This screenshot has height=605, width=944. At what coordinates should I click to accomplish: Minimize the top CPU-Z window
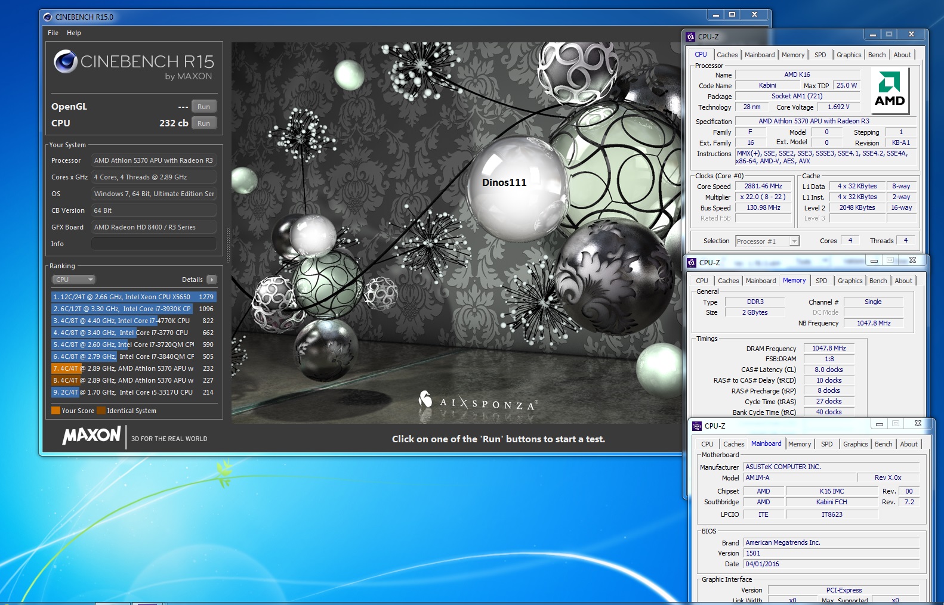(x=872, y=35)
